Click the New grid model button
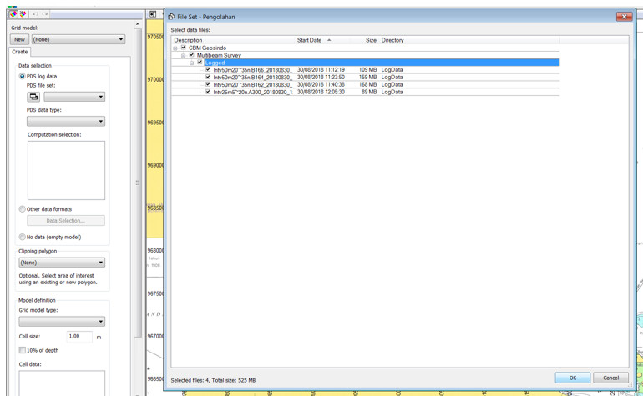The height and width of the screenshot is (396, 643). coord(19,39)
